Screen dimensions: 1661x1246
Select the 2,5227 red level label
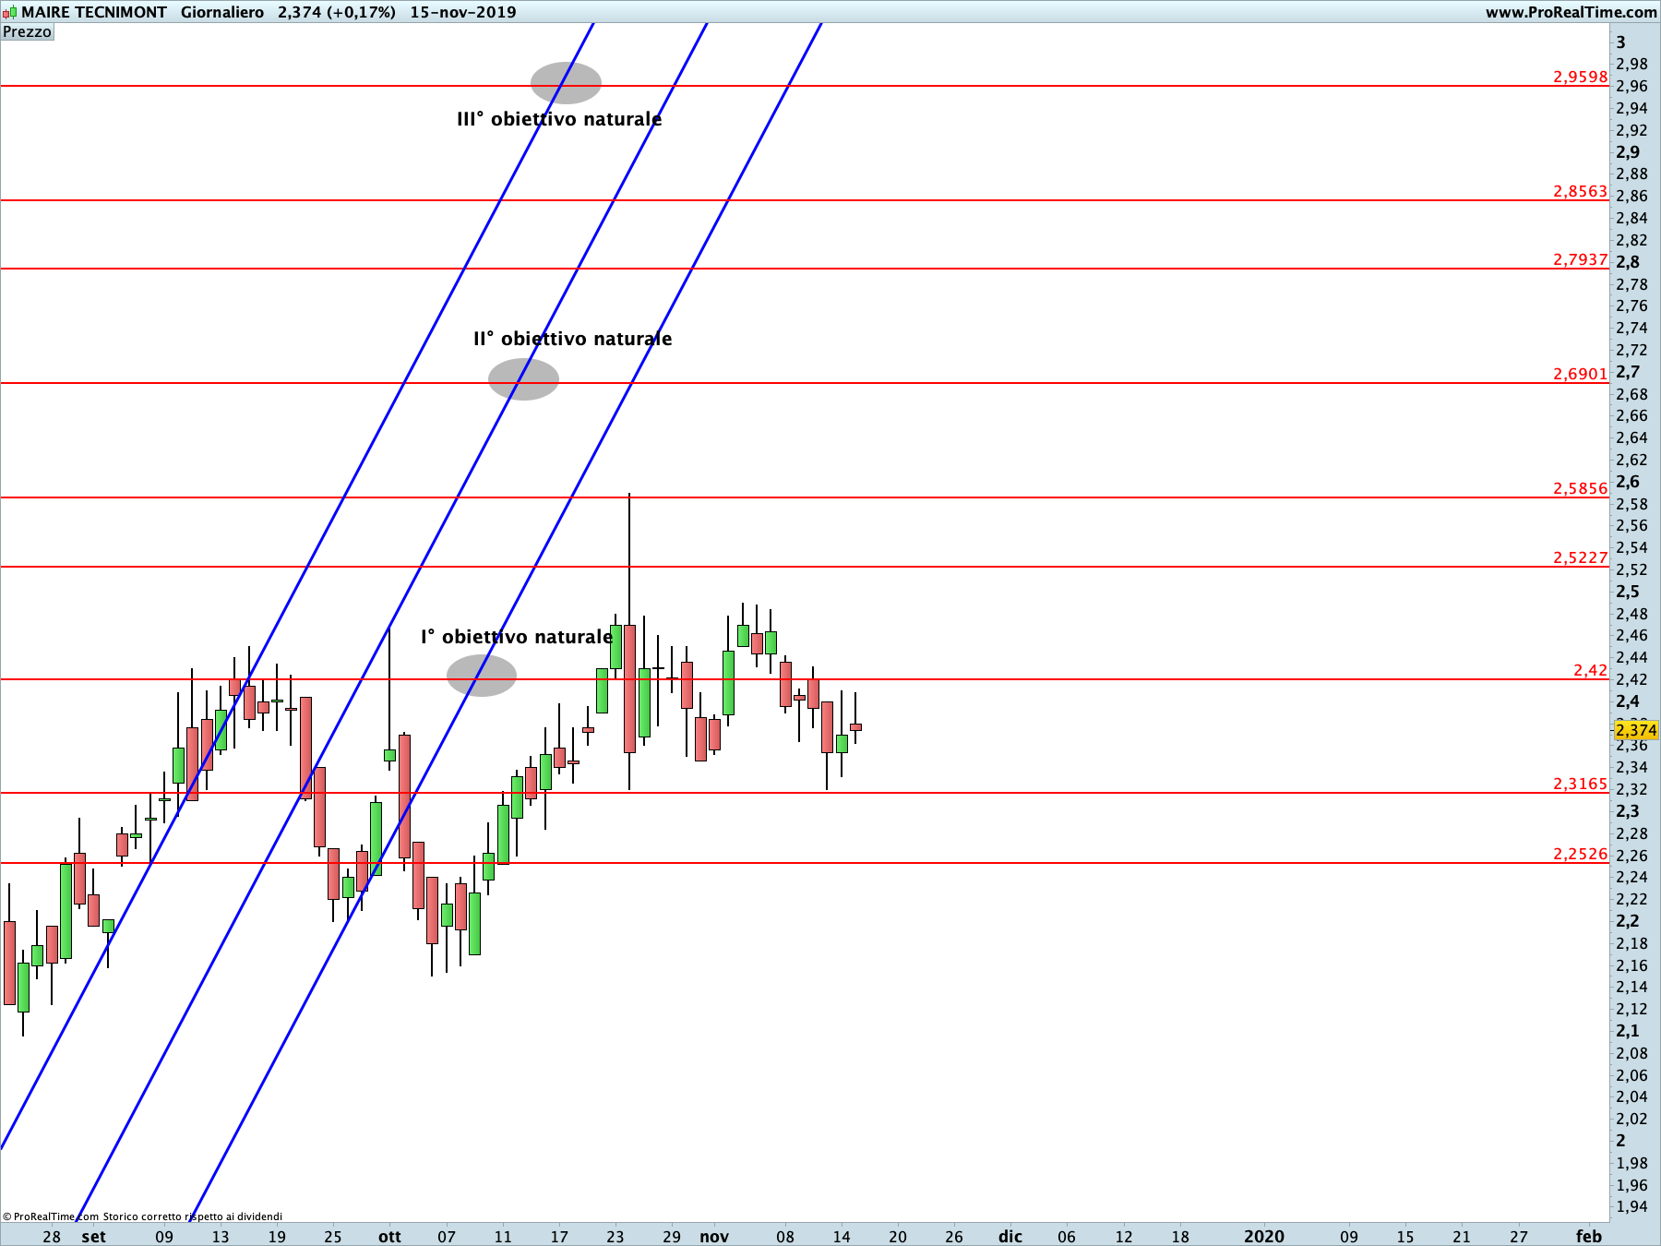(x=1581, y=557)
